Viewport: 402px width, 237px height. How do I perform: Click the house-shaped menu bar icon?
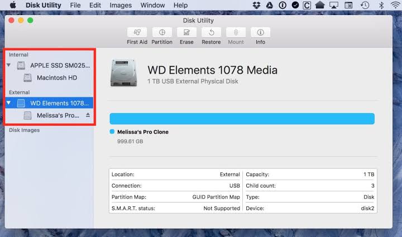[320, 5]
